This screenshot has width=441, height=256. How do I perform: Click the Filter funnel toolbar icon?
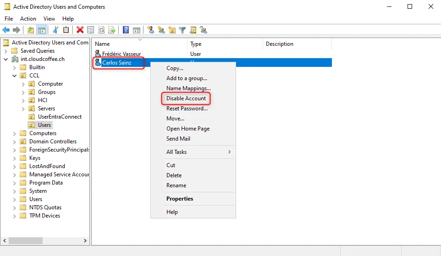tap(182, 30)
